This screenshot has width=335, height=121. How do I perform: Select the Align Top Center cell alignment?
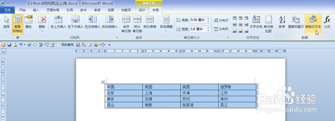[x=240, y=18]
